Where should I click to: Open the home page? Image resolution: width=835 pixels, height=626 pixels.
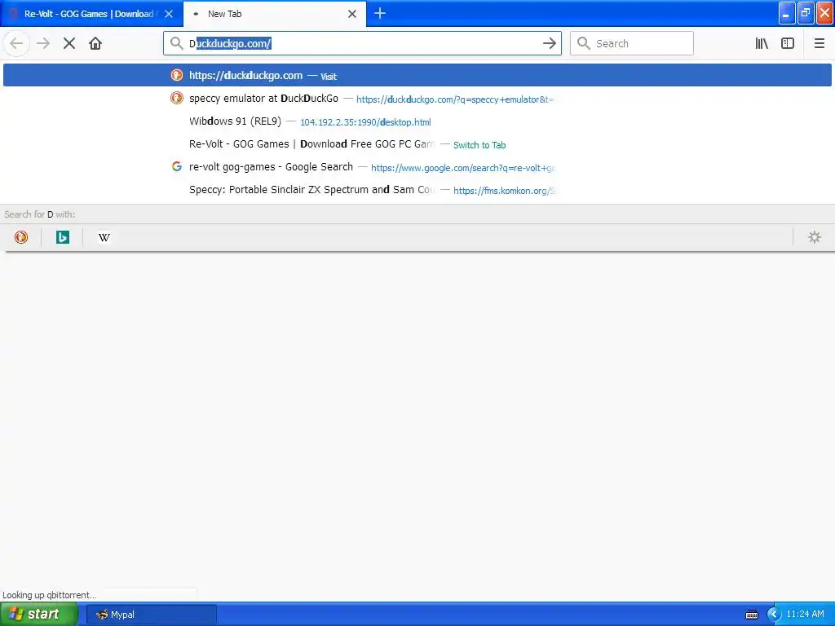[95, 43]
